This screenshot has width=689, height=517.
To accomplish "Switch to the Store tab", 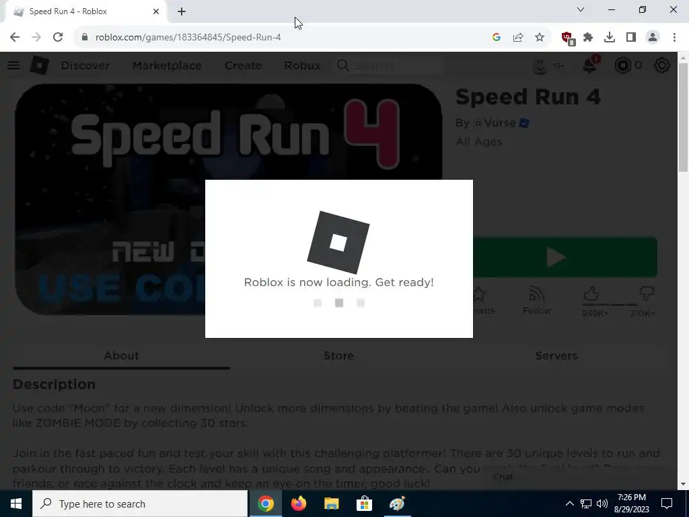I will tap(339, 355).
